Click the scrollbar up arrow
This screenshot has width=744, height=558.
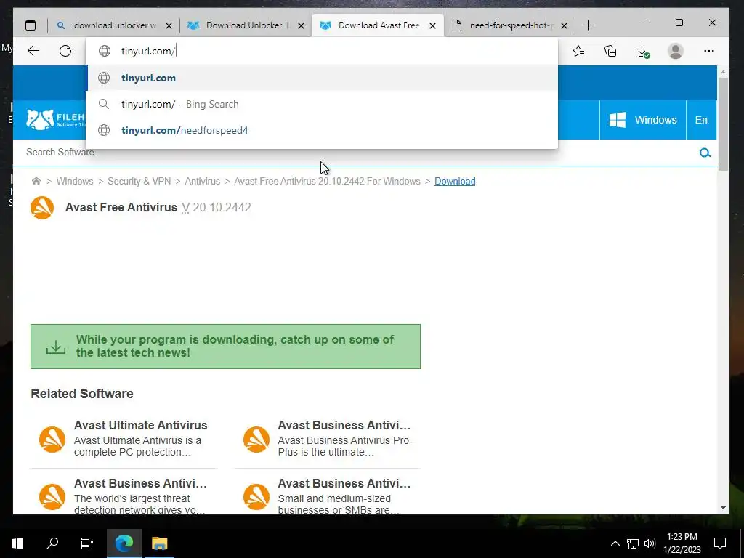click(x=723, y=72)
